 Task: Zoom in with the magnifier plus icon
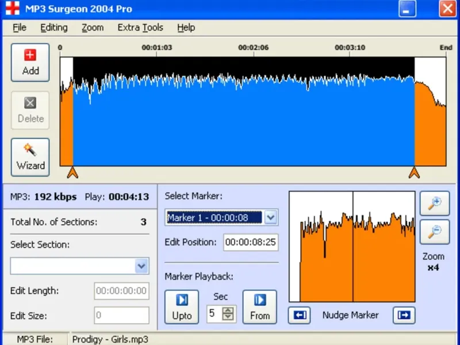tap(435, 204)
